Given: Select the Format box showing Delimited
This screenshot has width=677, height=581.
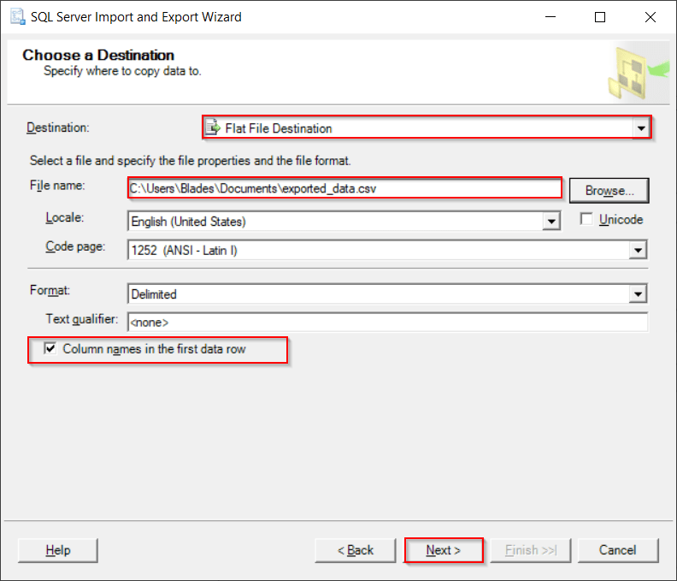Looking at the screenshot, I should tap(387, 294).
